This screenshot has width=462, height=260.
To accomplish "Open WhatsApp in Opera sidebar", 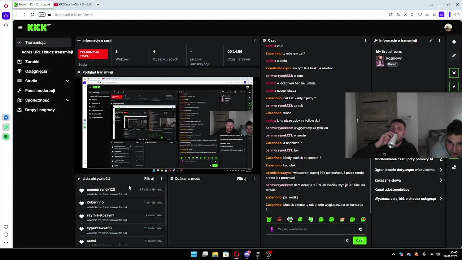I will tap(6, 127).
